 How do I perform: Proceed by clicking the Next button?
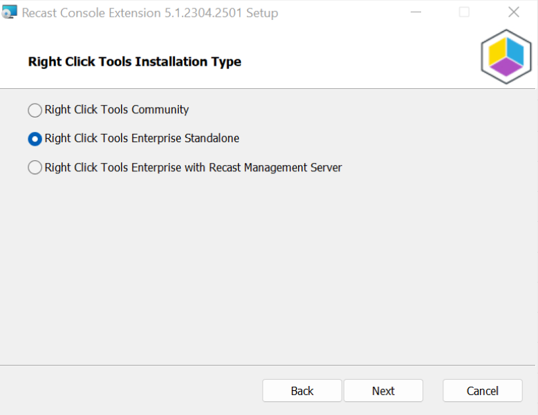(x=383, y=391)
